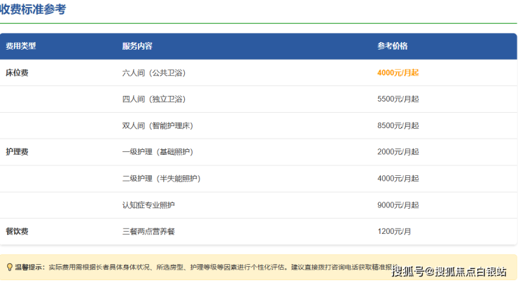Choose the 认知症专业照护 entry
This screenshot has width=518, height=283.
point(148,205)
